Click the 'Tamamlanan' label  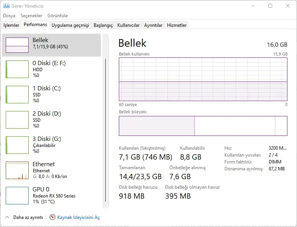pos(132,168)
